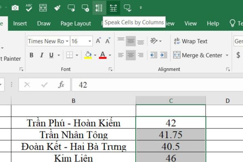Select column B header

click(x=73, y=101)
